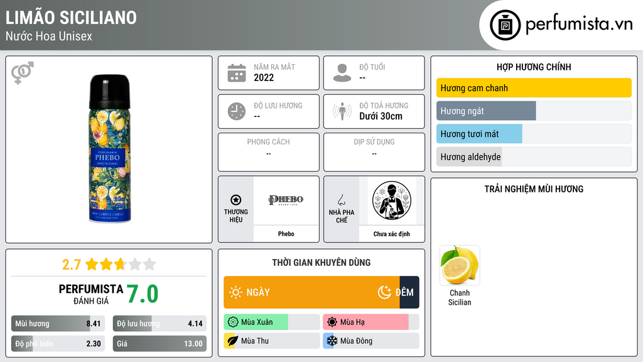Click the Chưa xác định perfumer label
Image resolution: width=643 pixels, height=362 pixels.
point(392,234)
